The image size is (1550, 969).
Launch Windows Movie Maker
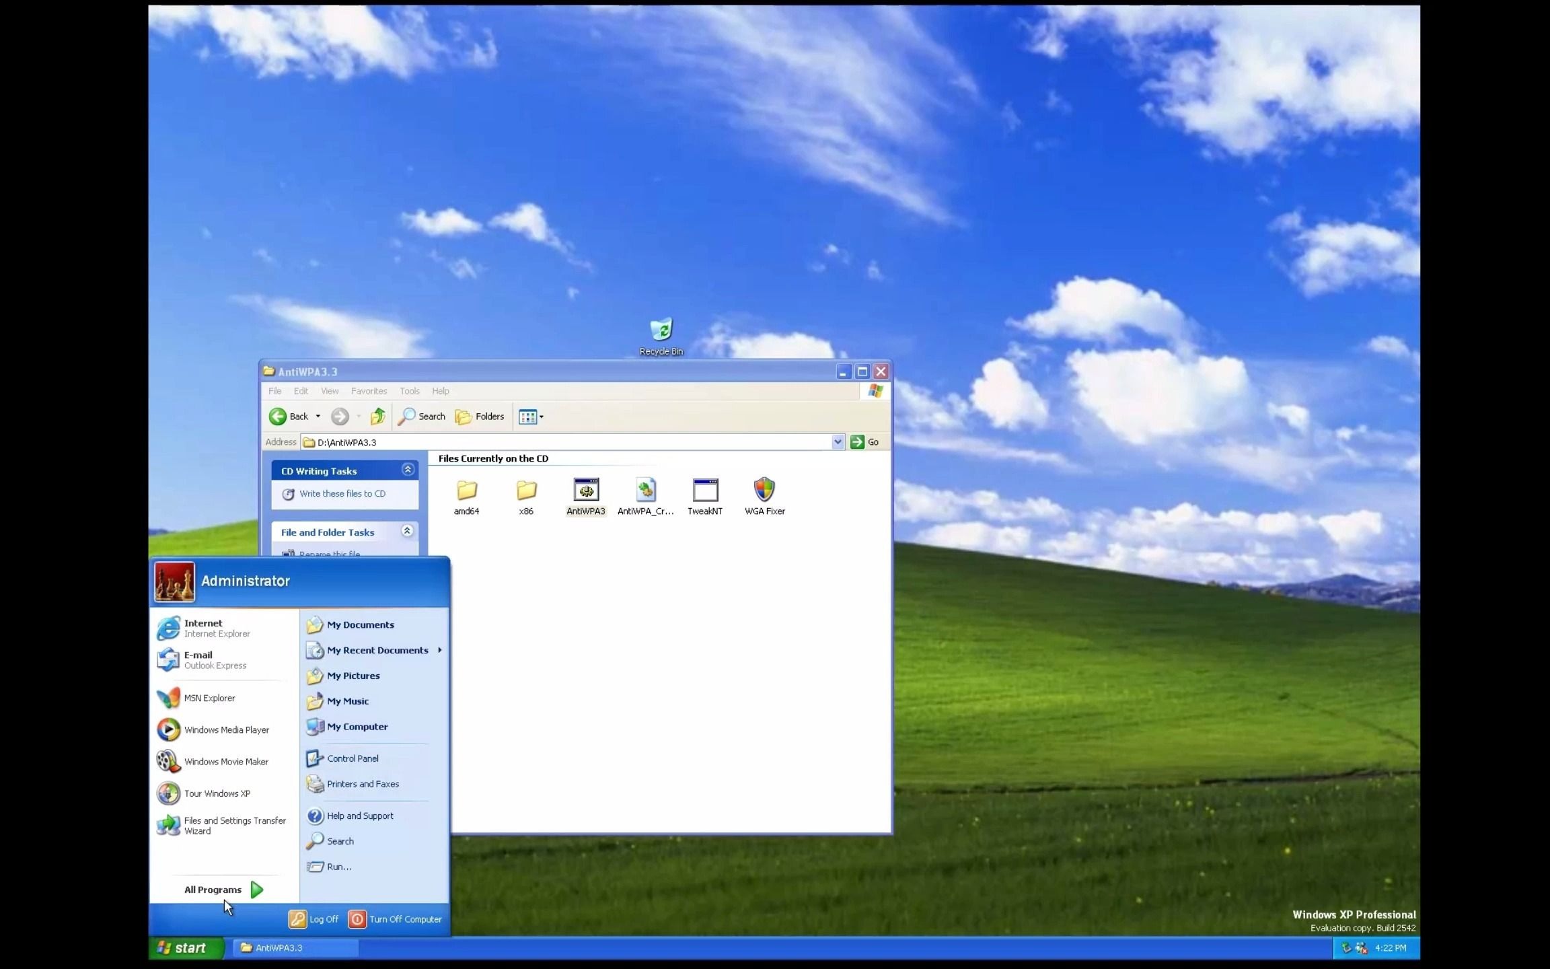225,761
